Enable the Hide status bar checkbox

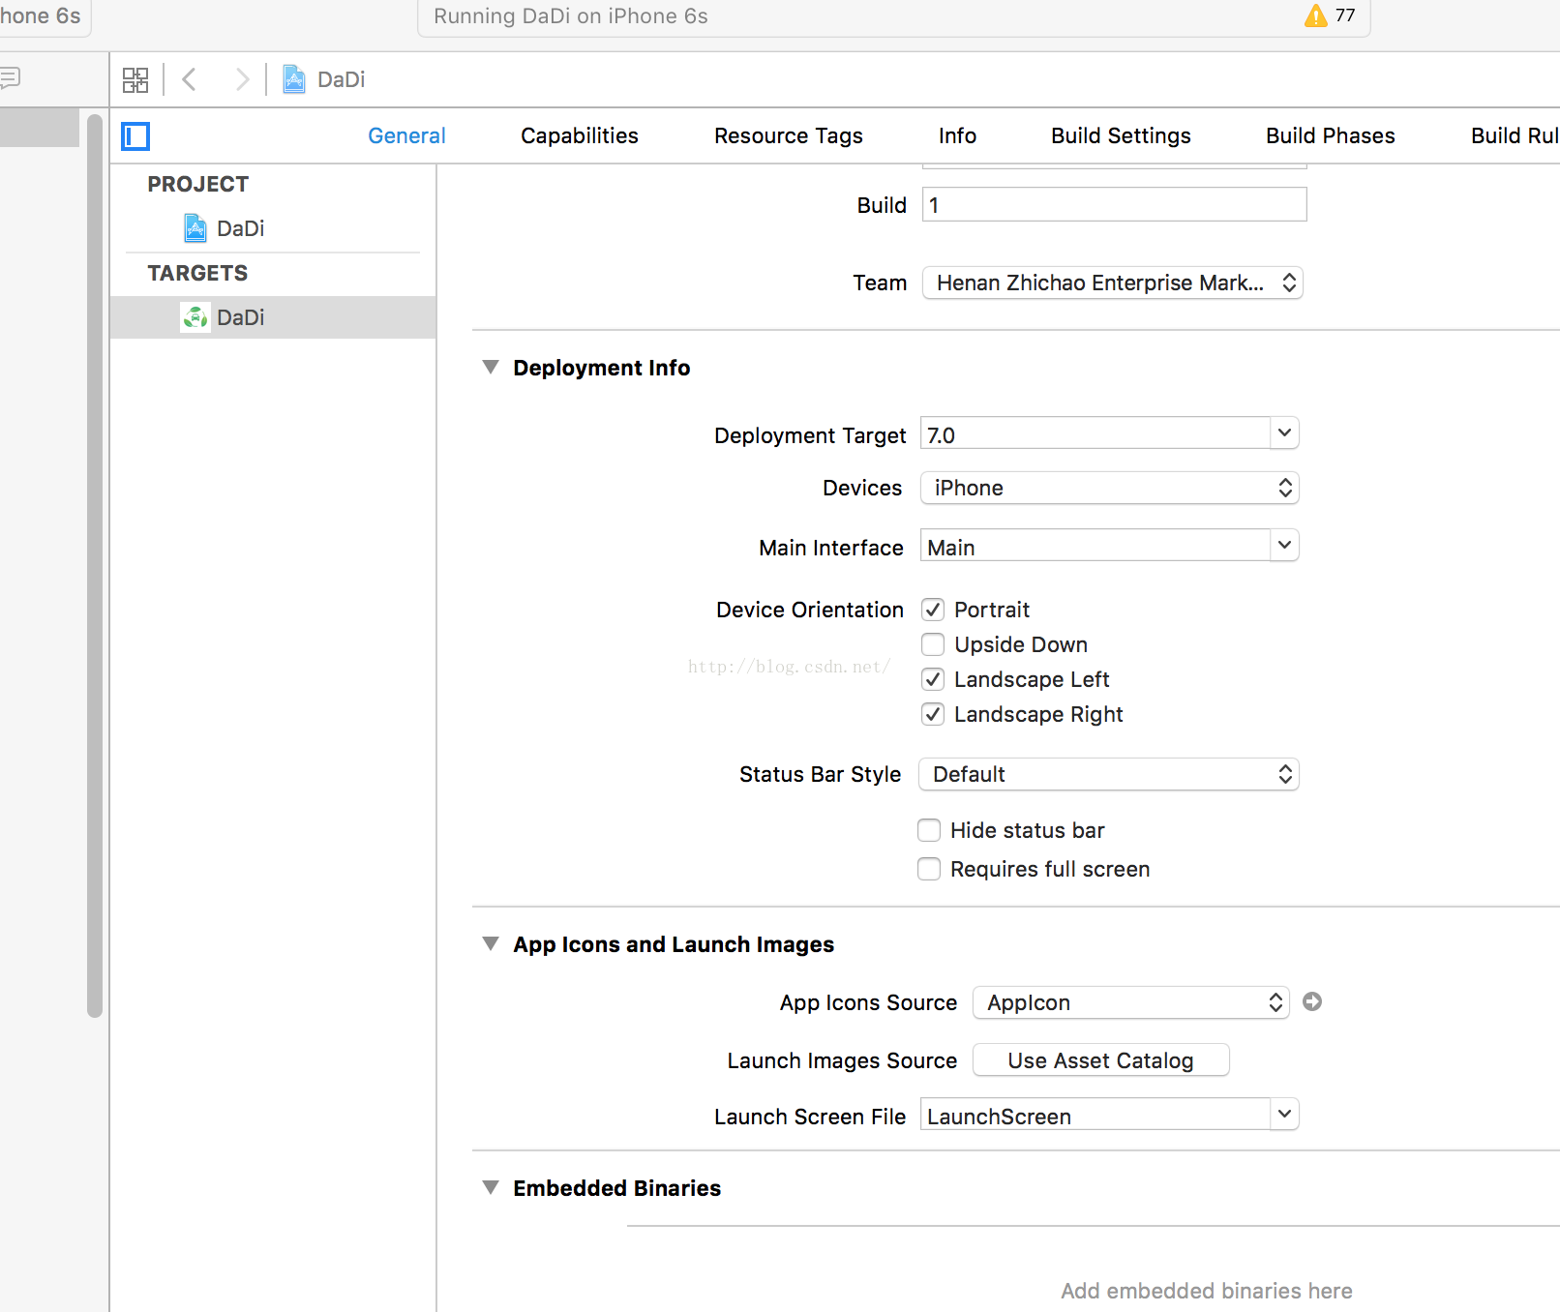click(929, 830)
